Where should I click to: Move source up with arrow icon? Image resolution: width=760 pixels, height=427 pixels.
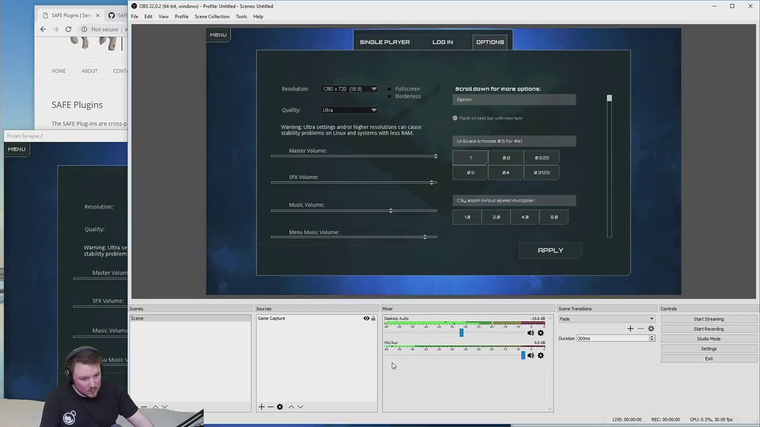click(x=291, y=407)
